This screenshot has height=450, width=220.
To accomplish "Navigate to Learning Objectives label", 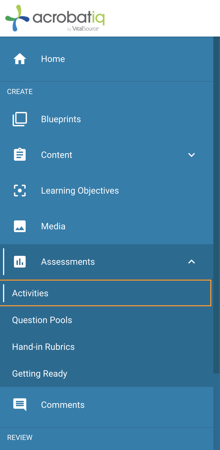I will pos(80,191).
